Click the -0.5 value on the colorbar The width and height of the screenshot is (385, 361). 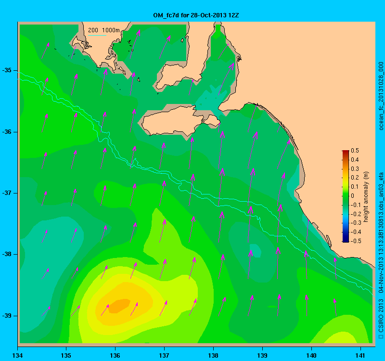356,241
